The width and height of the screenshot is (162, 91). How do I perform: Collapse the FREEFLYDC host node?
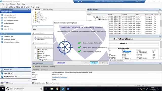36,58
